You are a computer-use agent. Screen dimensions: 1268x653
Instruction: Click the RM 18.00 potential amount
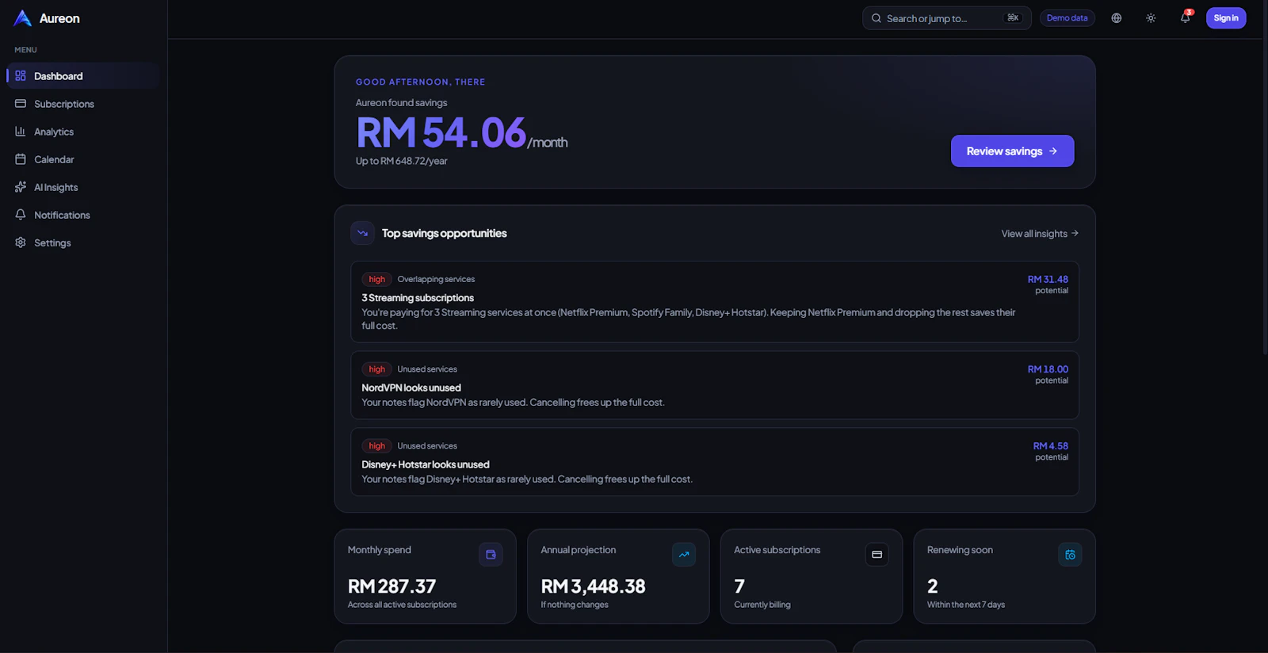(1048, 369)
